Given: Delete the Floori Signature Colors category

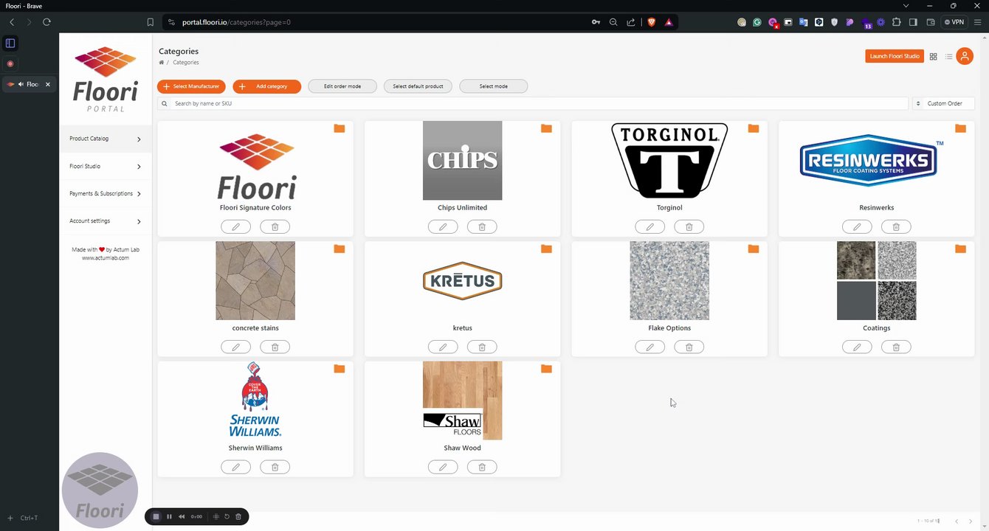Looking at the screenshot, I should [275, 226].
